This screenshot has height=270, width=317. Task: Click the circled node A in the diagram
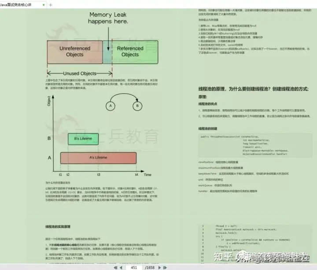tap(111, 106)
